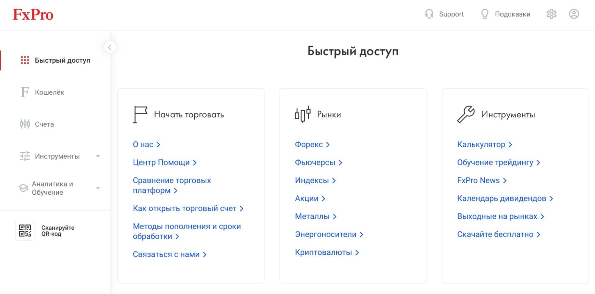Open Обучение трейдингу link
The image size is (595, 294).
[x=499, y=162]
